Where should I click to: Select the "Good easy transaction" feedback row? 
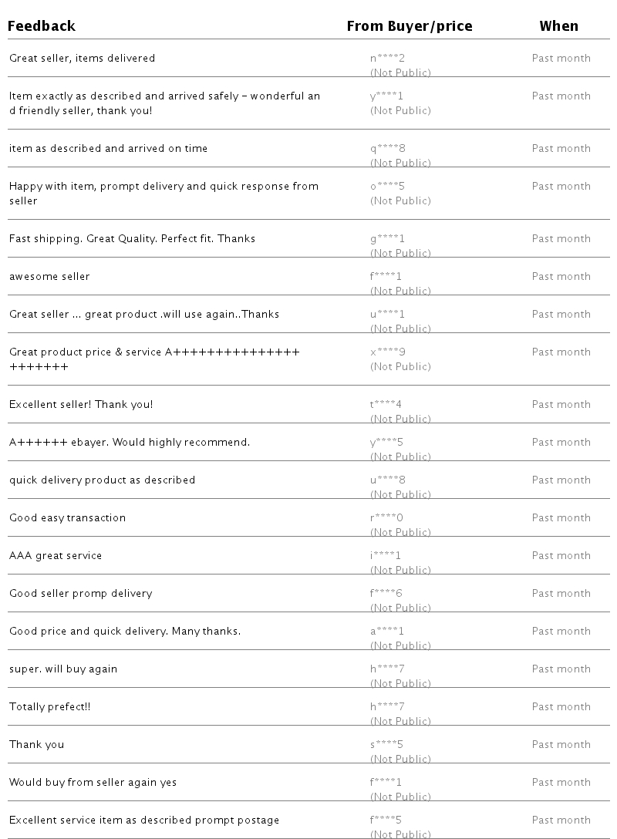click(x=67, y=517)
